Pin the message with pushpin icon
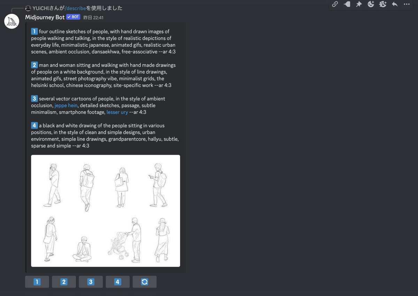This screenshot has width=418, height=296. coord(359,4)
